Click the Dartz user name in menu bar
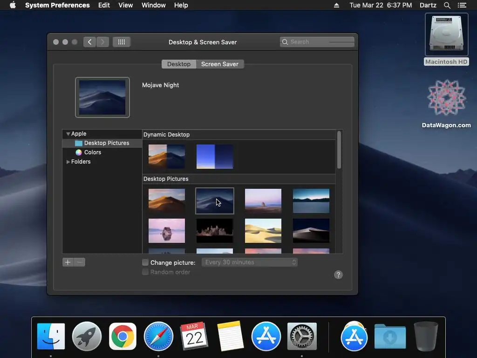Image resolution: width=477 pixels, height=358 pixels. click(428, 5)
